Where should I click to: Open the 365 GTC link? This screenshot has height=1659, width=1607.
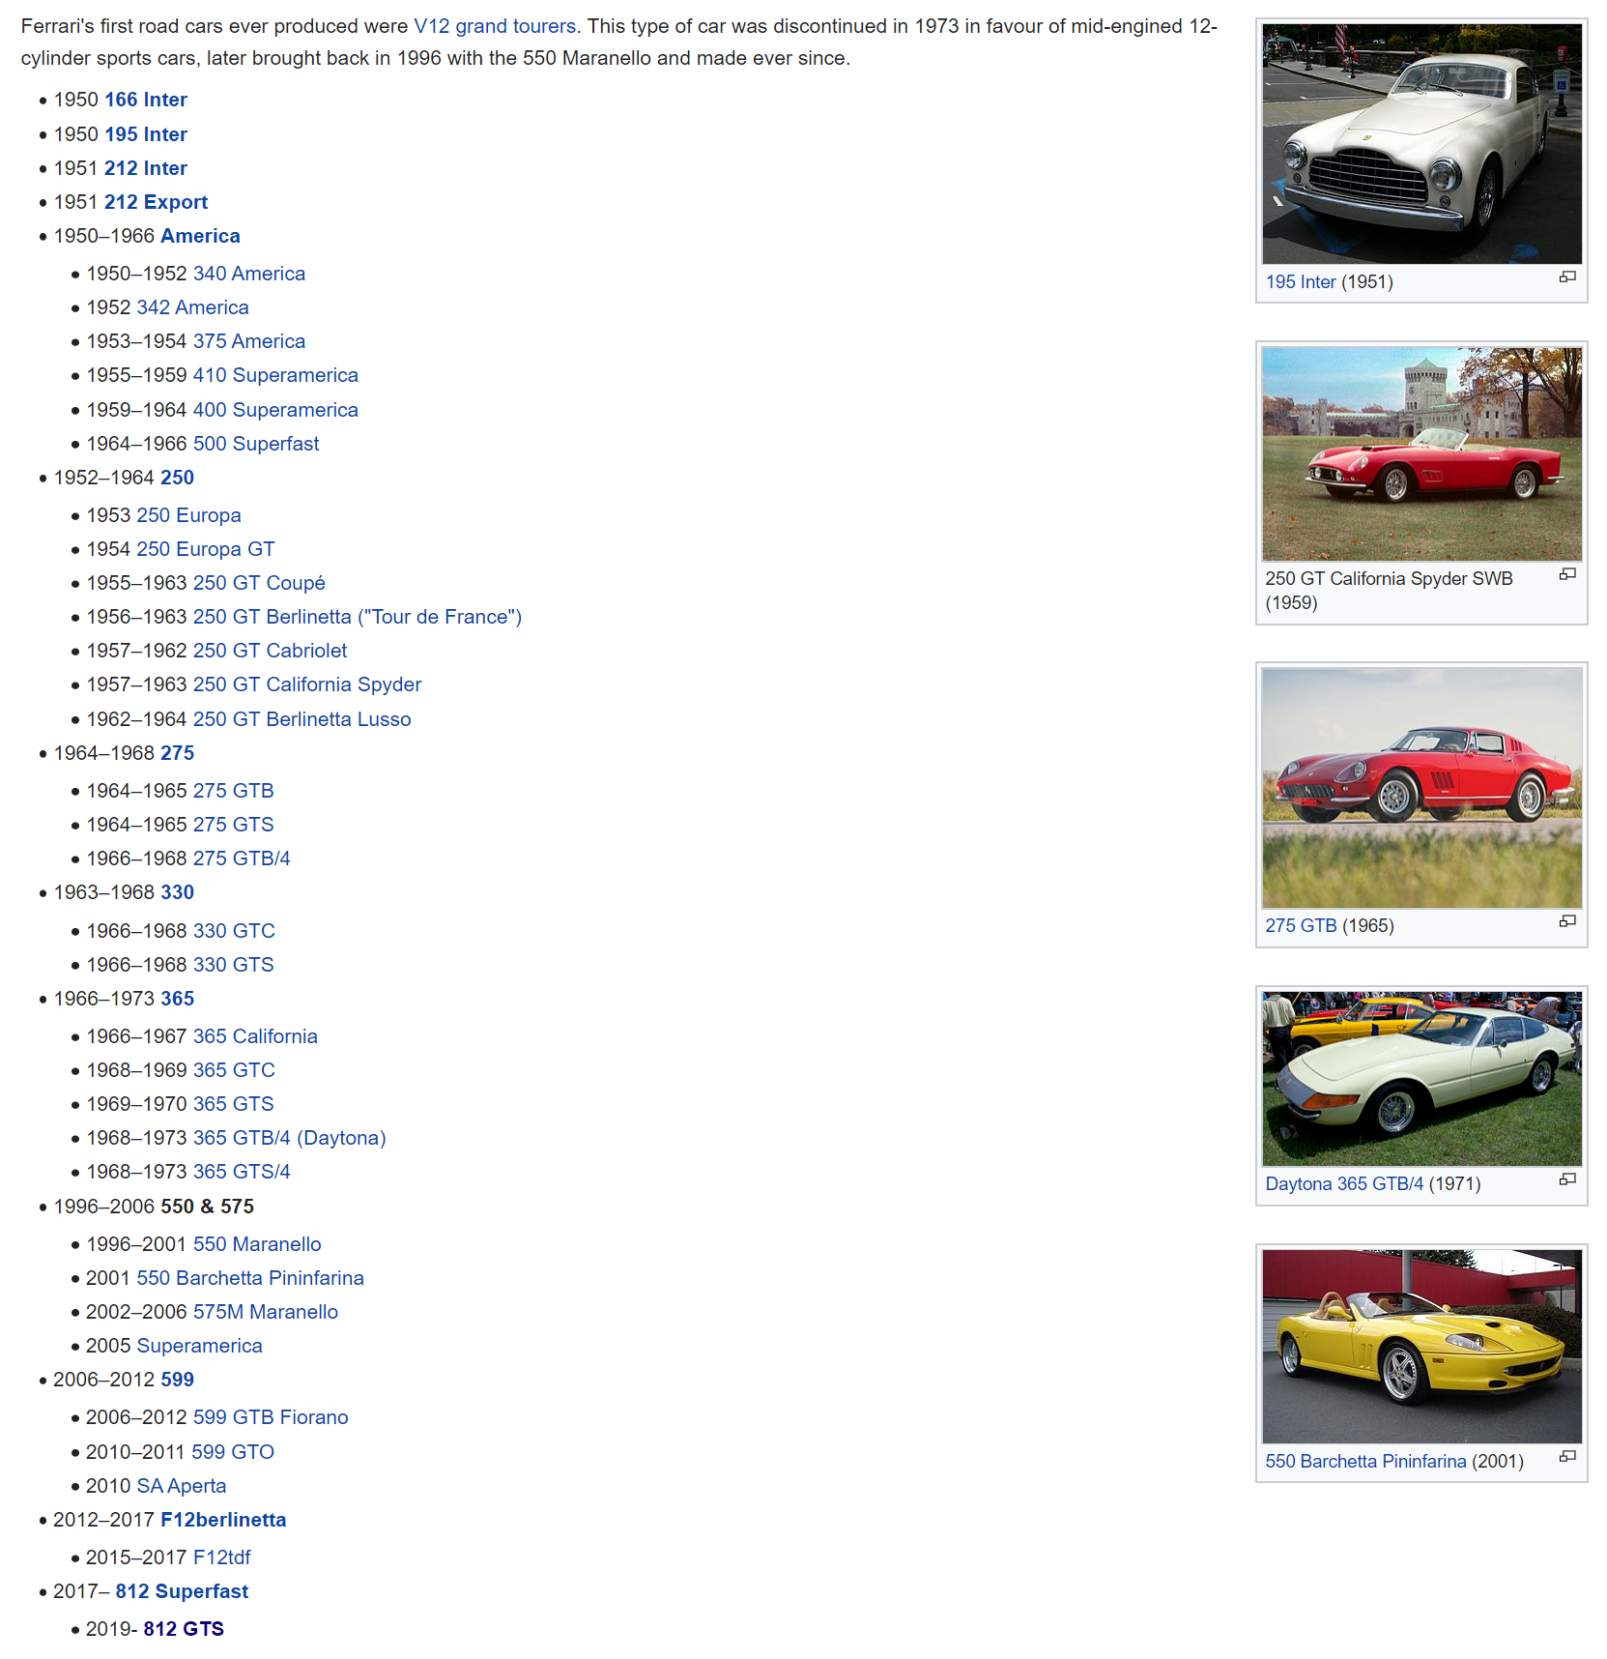(234, 1070)
